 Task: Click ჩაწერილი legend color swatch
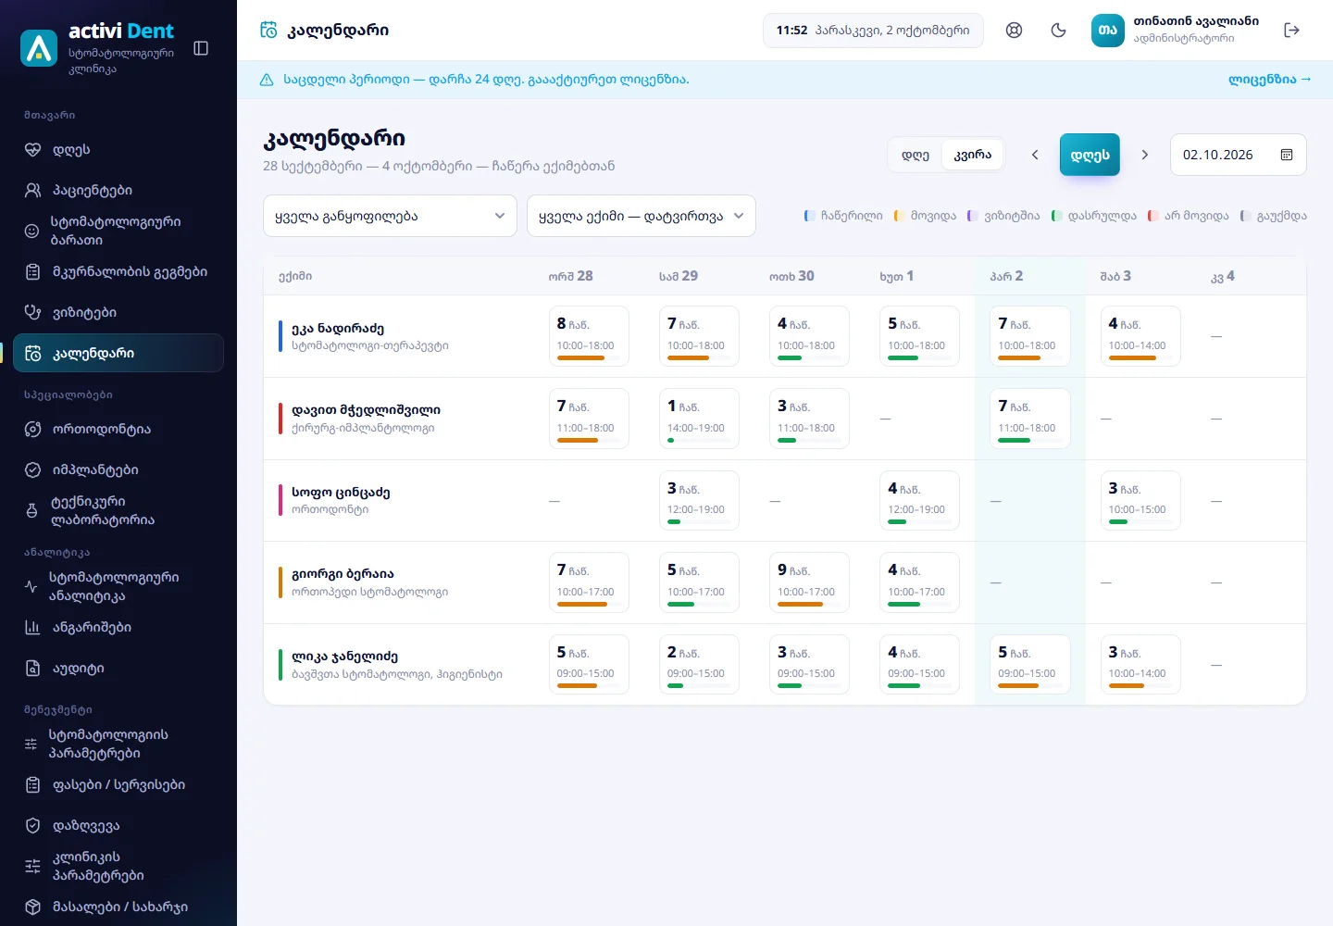pyautogui.click(x=808, y=216)
